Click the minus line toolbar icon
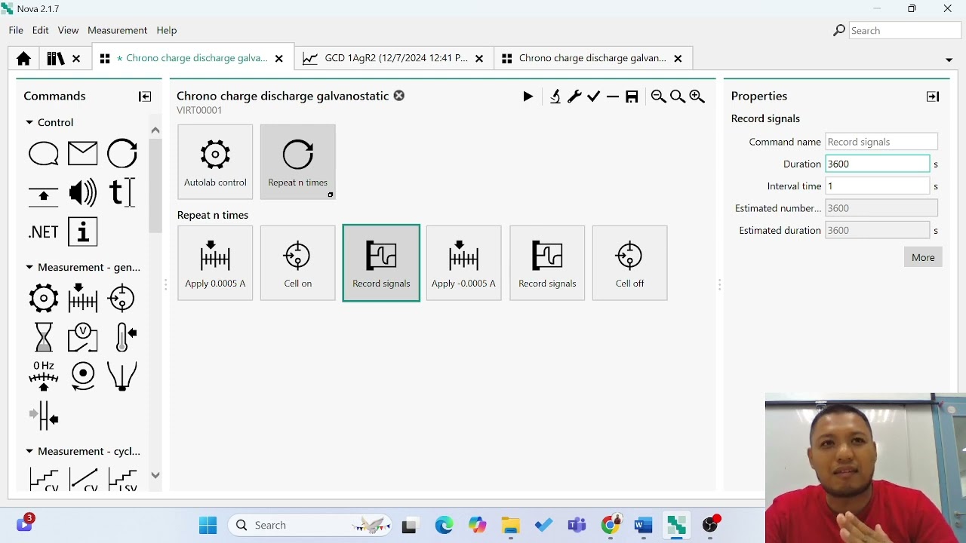 pos(613,96)
